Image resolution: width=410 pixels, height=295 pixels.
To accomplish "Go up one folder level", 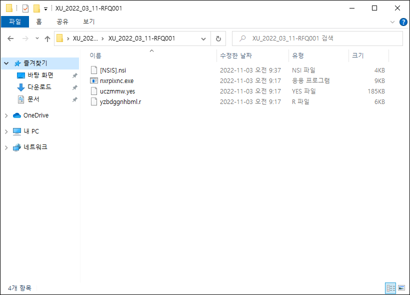I will coord(47,38).
